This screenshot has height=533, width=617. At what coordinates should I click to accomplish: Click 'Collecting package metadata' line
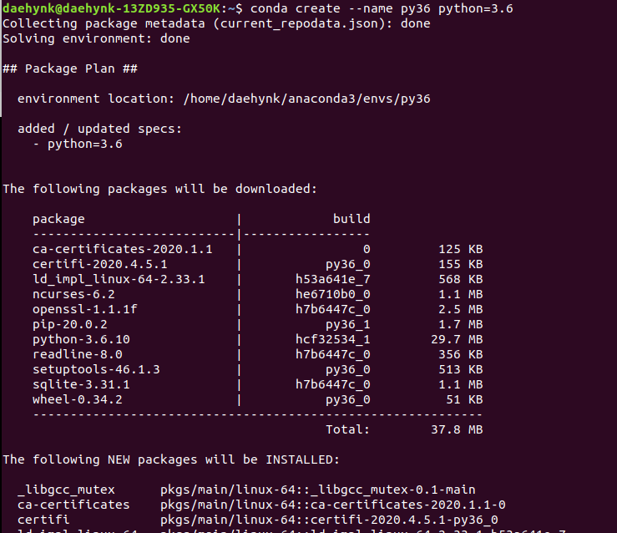point(216,23)
